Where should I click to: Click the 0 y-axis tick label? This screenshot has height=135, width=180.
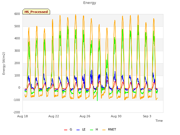pyautogui.click(x=19, y=88)
